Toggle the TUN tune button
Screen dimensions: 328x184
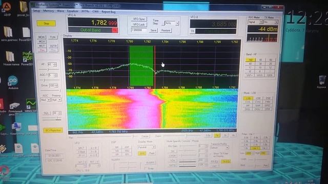(x=53, y=37)
